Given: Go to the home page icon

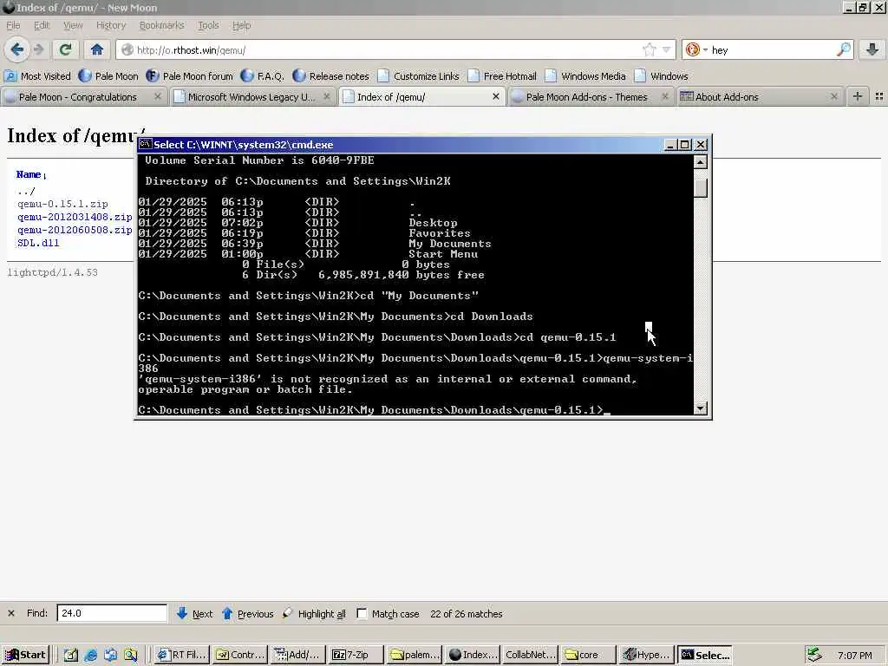Looking at the screenshot, I should pos(97,49).
